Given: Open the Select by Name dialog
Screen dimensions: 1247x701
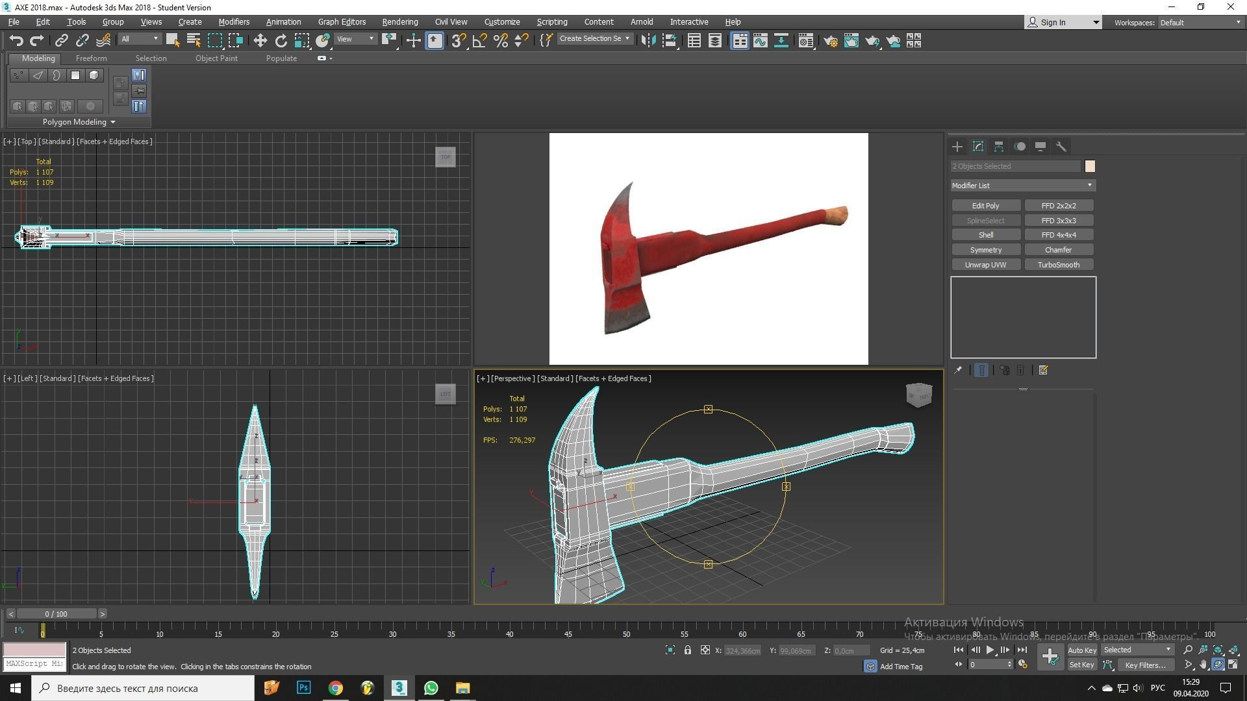Looking at the screenshot, I should click(x=193, y=41).
